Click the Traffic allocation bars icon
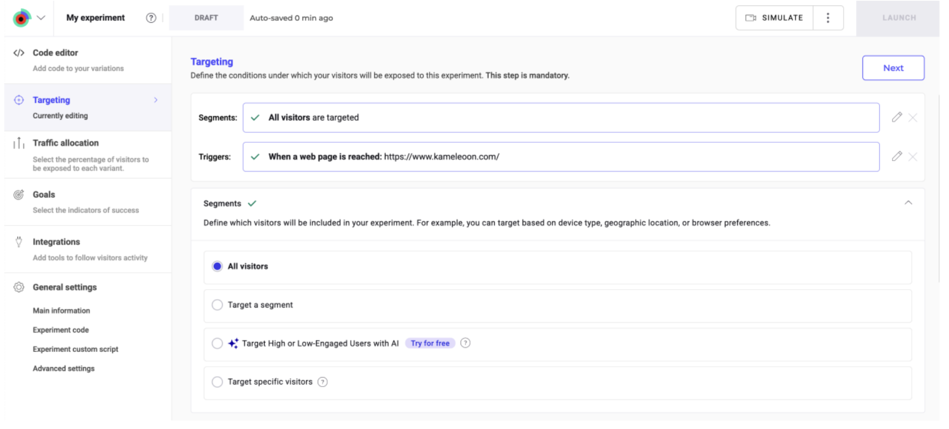Viewport: 949px width, 429px height. (19, 143)
